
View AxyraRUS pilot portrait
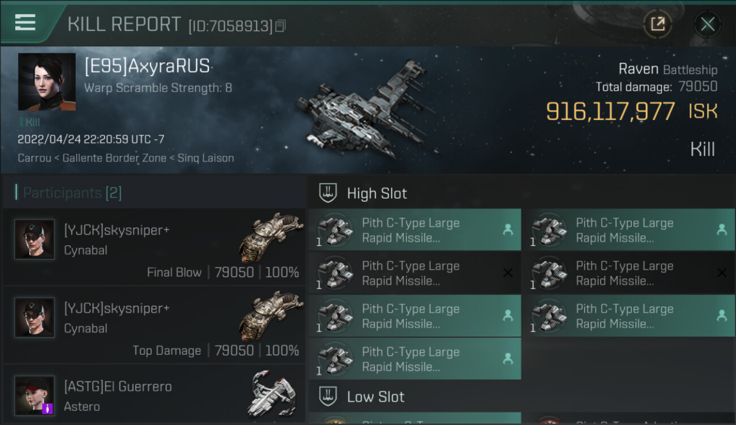click(46, 82)
